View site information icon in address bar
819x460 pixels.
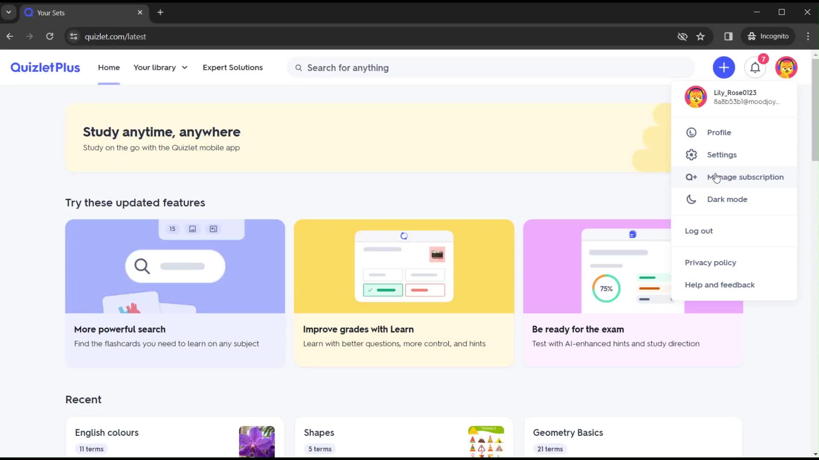click(x=74, y=36)
